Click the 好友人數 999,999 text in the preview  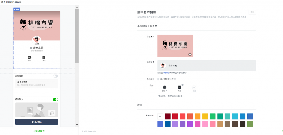tap(37, 51)
